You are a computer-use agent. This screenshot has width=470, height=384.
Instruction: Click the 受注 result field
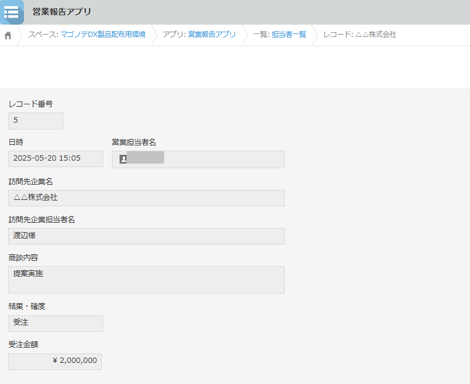click(x=56, y=324)
